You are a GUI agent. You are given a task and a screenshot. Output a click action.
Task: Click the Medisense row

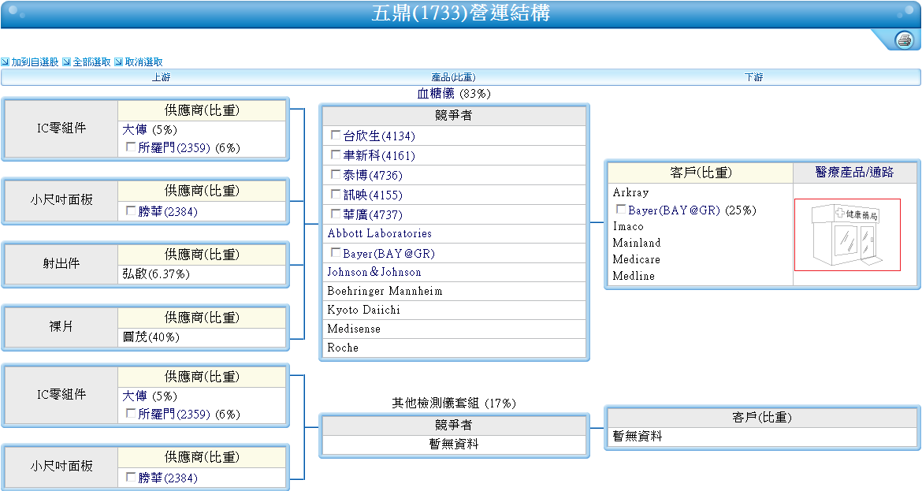tap(454, 329)
